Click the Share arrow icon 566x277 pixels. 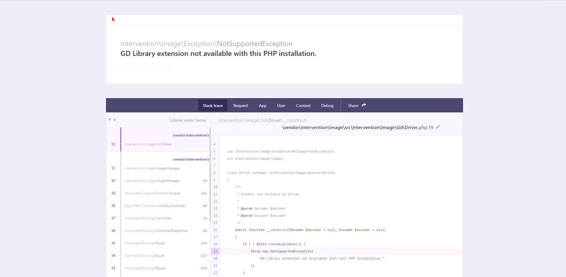tap(364, 105)
